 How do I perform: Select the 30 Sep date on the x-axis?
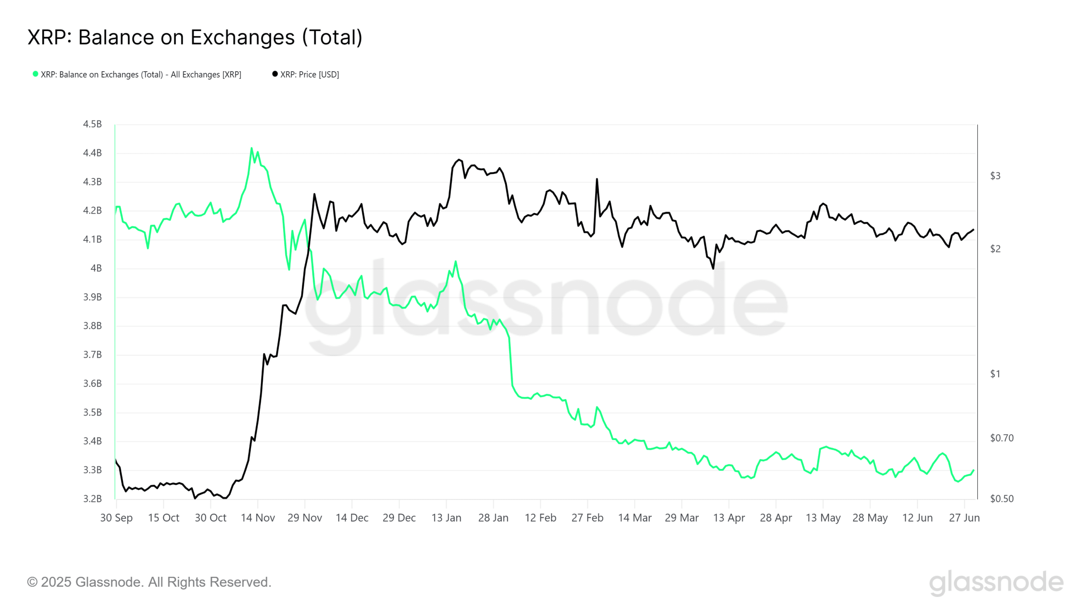click(116, 518)
